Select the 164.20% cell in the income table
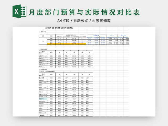Screen dimensions: 168x126 point(74,59)
